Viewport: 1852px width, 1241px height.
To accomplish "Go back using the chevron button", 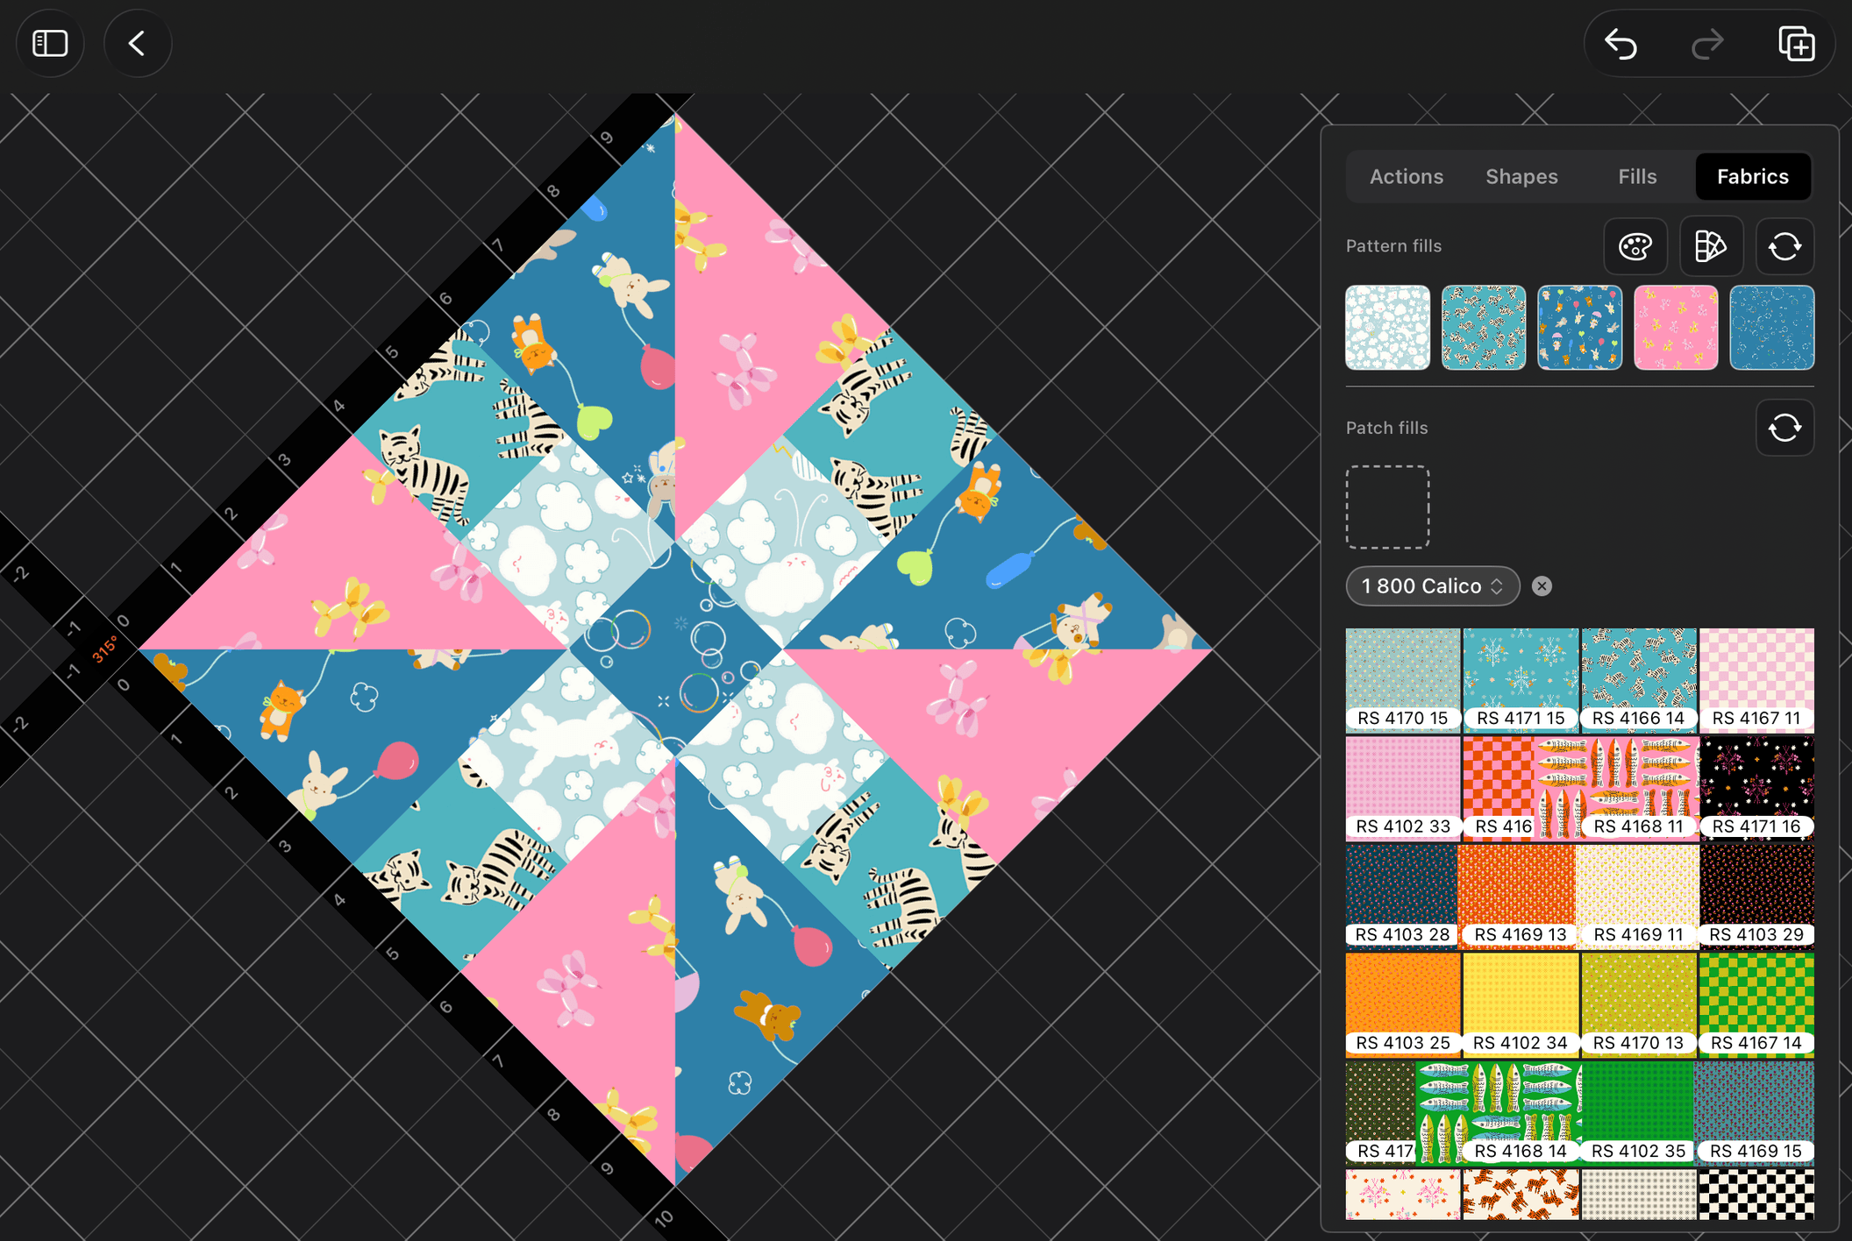I will [137, 43].
